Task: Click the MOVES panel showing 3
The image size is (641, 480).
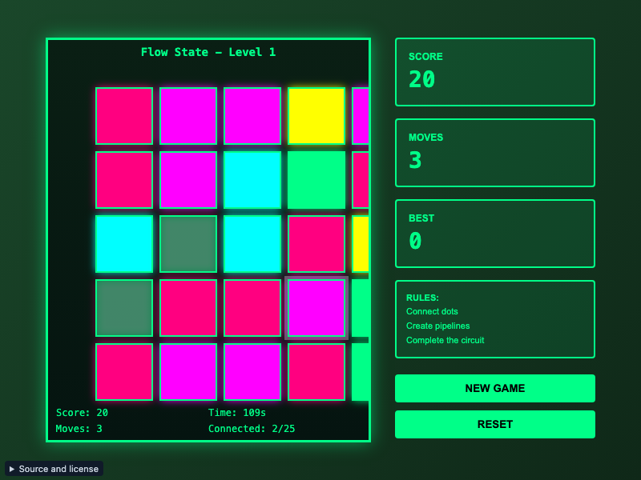Action: (494, 153)
